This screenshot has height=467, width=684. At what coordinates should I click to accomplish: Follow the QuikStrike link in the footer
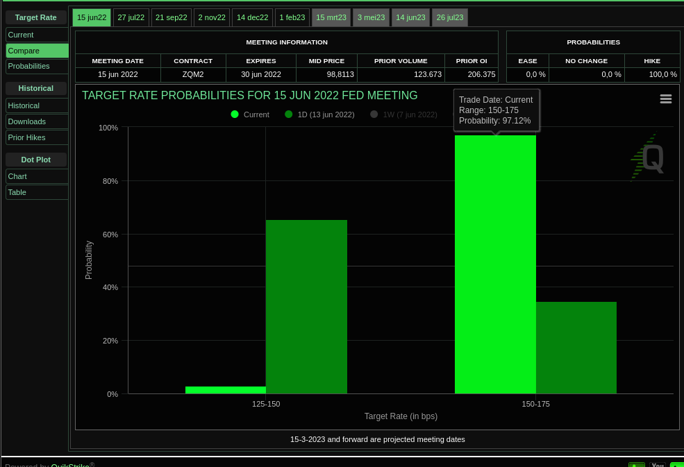pyautogui.click(x=69, y=464)
